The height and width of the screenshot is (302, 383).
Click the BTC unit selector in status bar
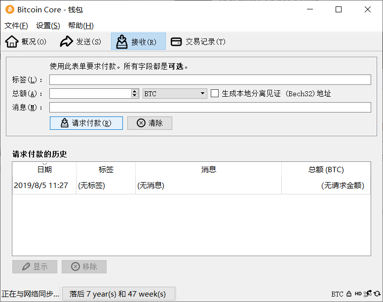click(337, 294)
